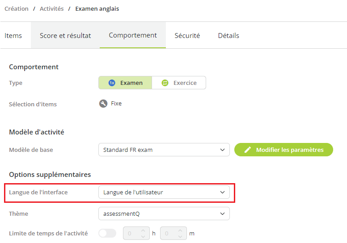Viewport: 347px width, 243px height.
Task: Decrease the hours value with down arrow
Action: click(143, 236)
